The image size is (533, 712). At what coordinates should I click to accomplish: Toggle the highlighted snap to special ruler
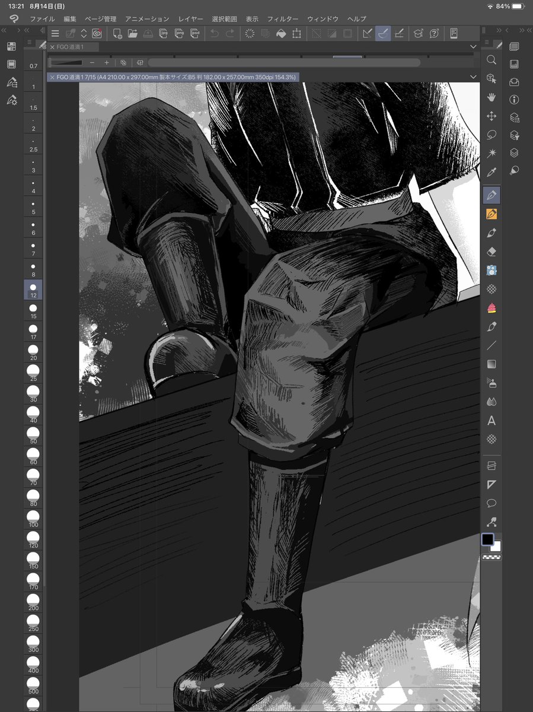383,34
